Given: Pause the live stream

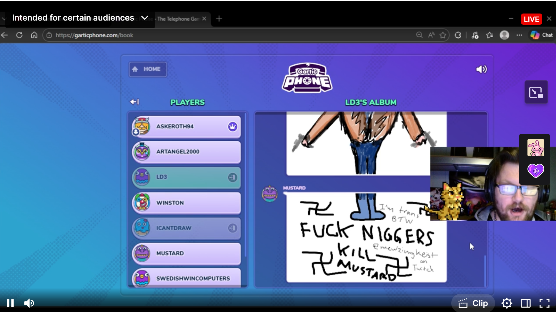Looking at the screenshot, I should pos(10,303).
